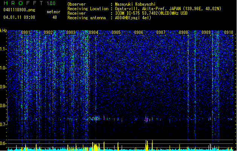The width and height of the screenshot is (237, 151).
Task: Click the version number 1.0.0
Action: 51,3
